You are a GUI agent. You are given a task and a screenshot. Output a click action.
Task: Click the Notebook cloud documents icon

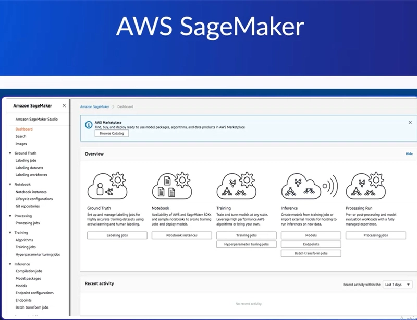[x=172, y=186]
